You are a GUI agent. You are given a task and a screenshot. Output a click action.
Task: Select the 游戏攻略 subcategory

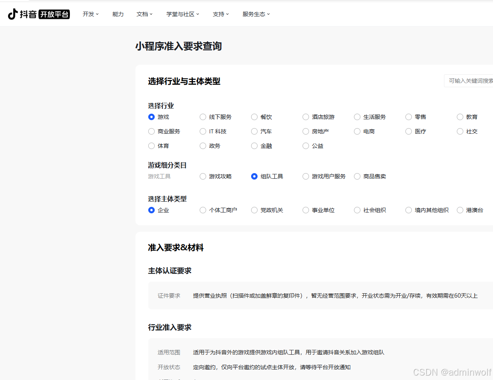click(203, 176)
